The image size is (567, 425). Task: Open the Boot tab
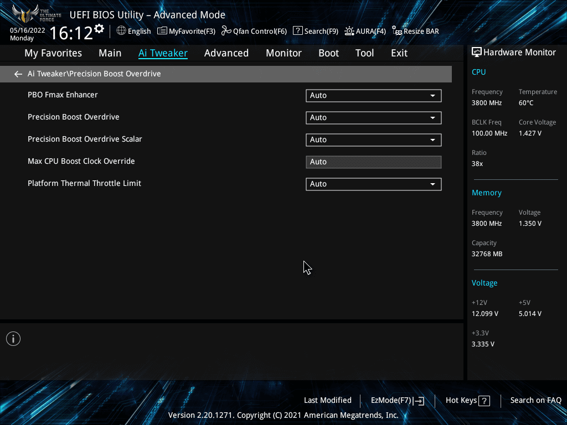[x=328, y=53]
